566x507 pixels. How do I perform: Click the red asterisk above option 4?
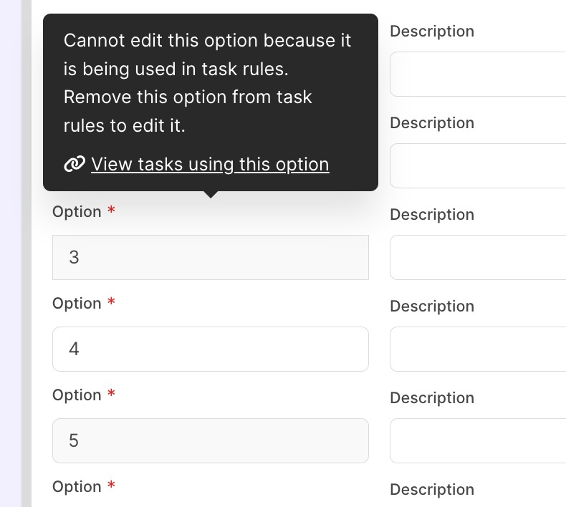pyautogui.click(x=111, y=304)
